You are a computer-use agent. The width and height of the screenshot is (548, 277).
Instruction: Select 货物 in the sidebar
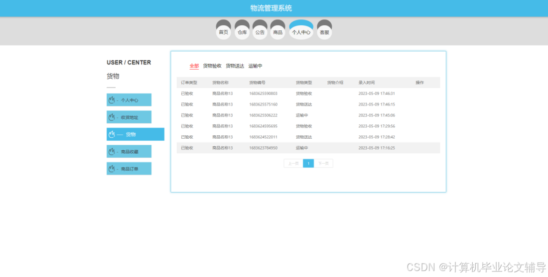pos(135,134)
